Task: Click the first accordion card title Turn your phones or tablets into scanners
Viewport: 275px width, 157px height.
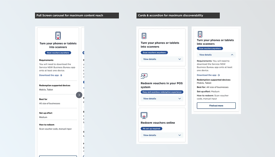Action: [160, 45]
